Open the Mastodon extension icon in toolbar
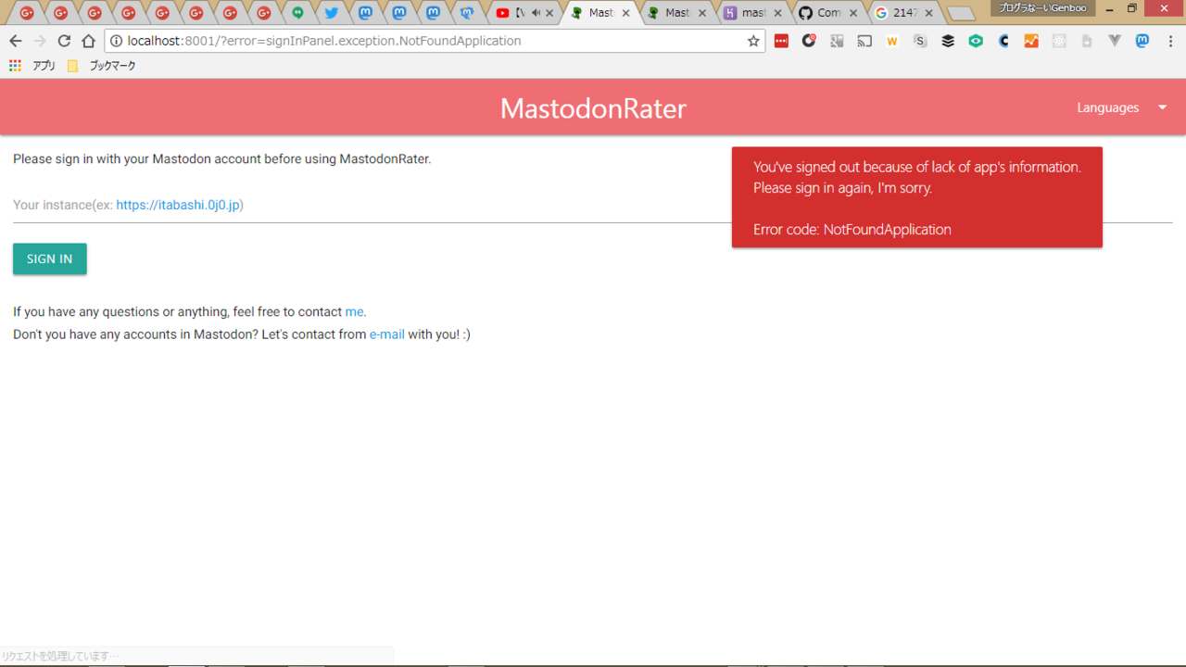The height and width of the screenshot is (667, 1186). coord(1142,41)
